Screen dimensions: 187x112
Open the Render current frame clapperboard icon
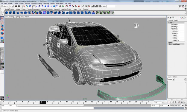pyautogui.click(x=93, y=6)
